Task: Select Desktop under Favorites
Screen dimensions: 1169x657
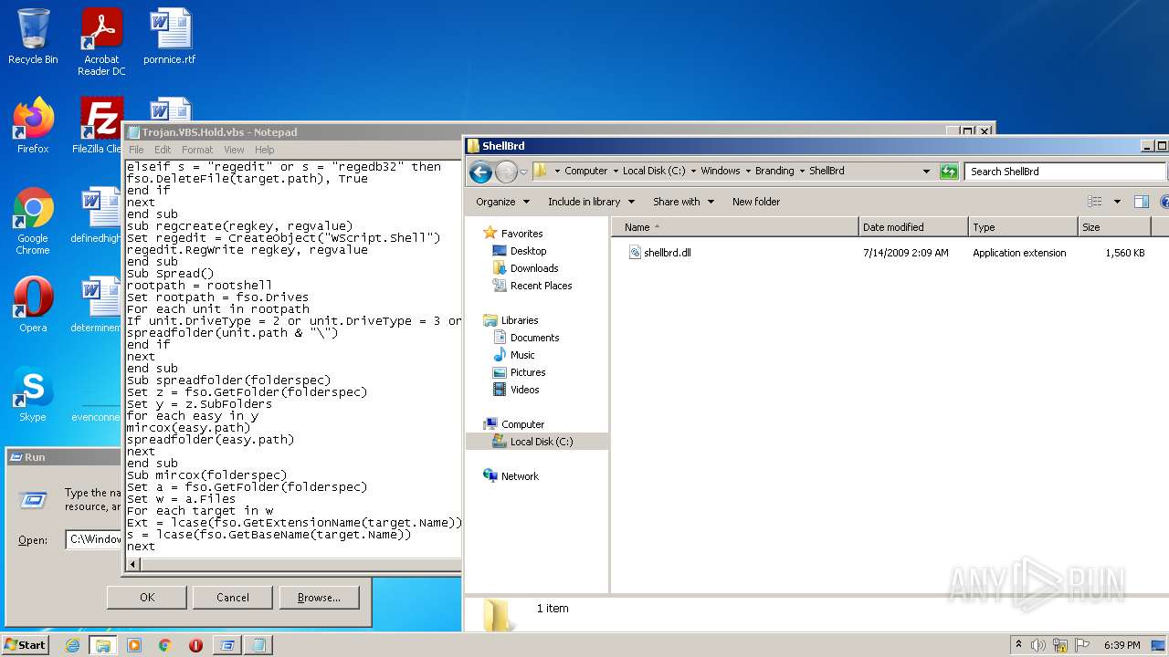Action: coord(528,251)
